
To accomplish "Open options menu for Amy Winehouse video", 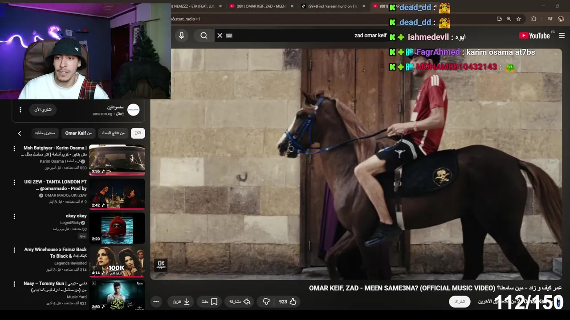I will coord(14,250).
